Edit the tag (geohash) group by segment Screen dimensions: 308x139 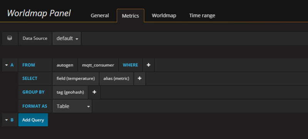(70, 92)
